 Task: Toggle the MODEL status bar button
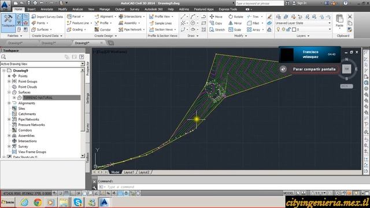coord(288,193)
